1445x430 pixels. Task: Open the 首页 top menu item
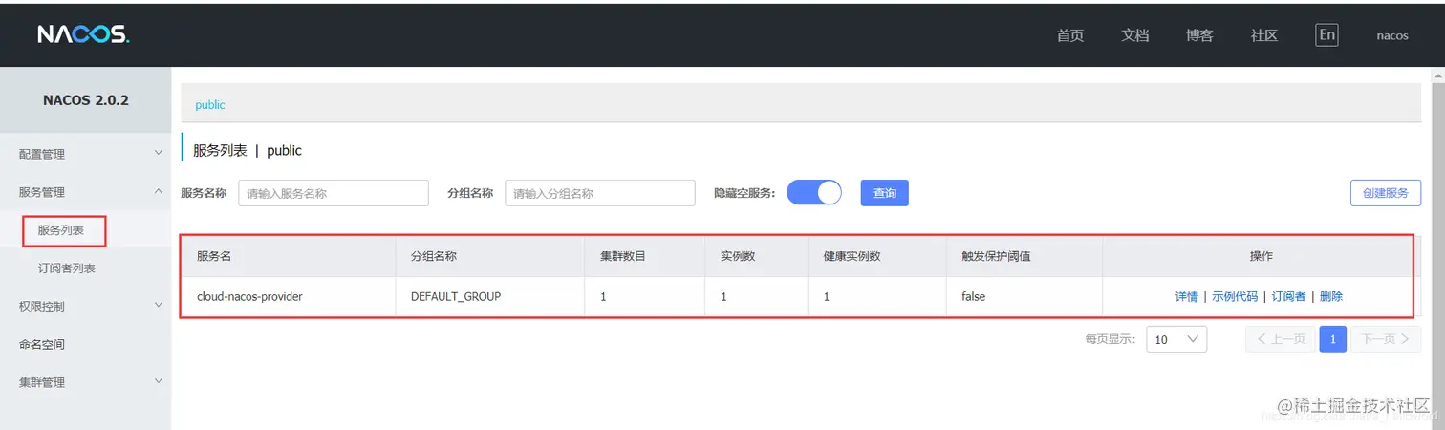tap(1070, 35)
